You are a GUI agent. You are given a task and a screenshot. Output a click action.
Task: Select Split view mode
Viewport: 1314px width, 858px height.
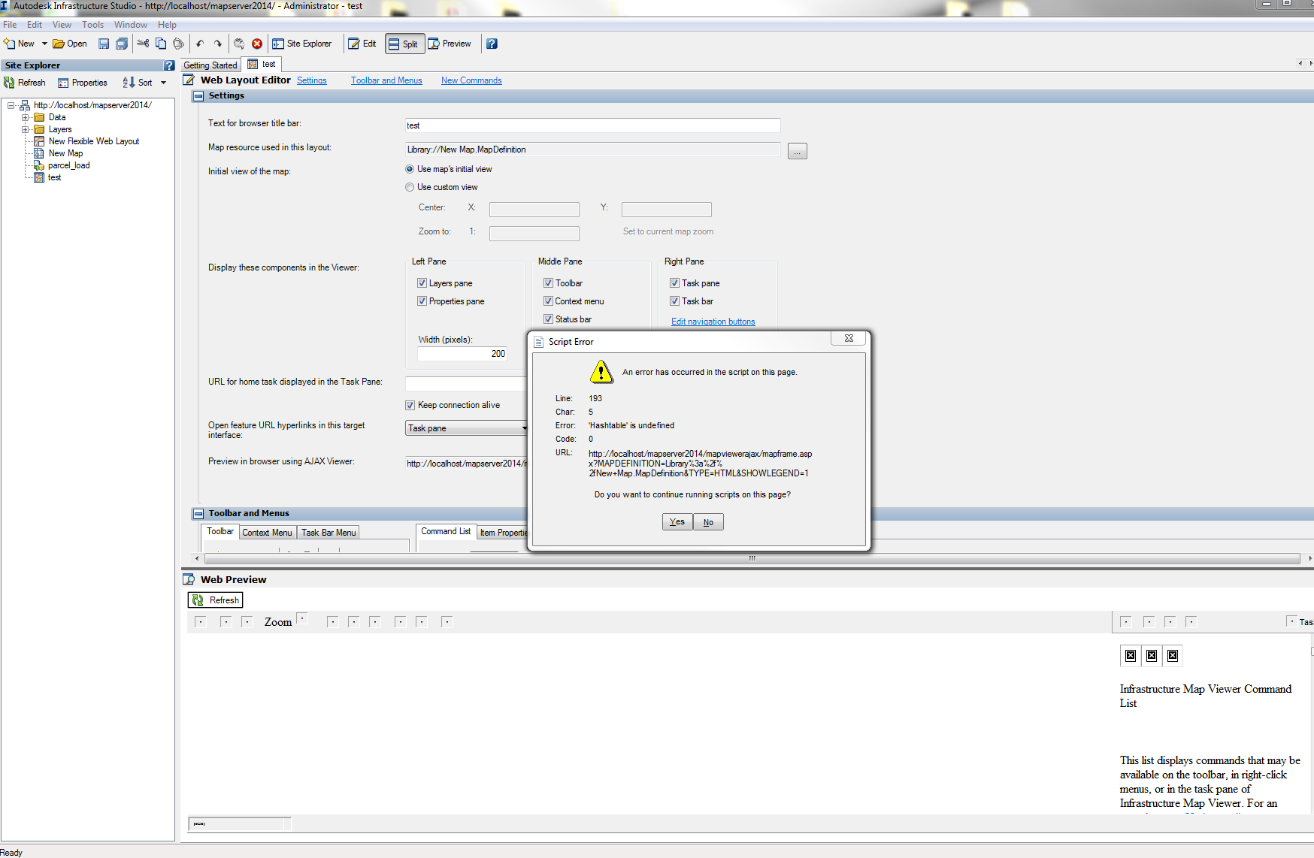click(404, 44)
